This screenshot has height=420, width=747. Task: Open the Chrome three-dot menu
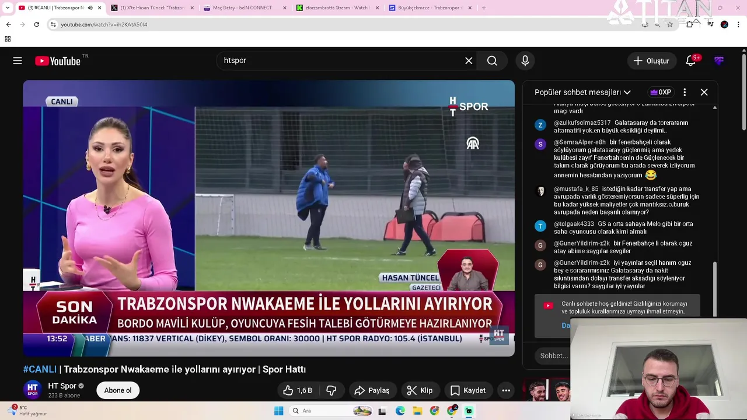pos(739,24)
